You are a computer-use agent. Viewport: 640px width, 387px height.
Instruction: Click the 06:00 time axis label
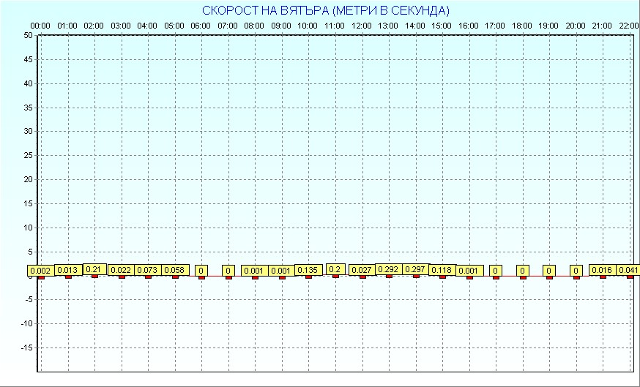click(201, 26)
